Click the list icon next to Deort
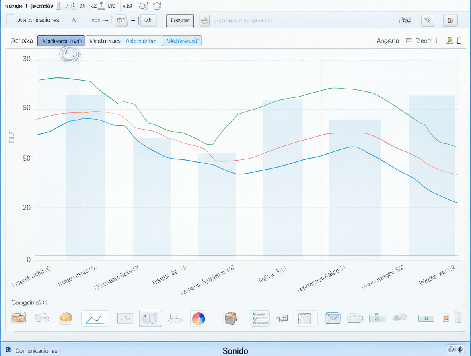This screenshot has width=471, height=356. pos(409,41)
